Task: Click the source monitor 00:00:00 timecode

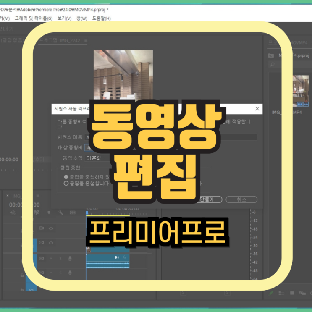Action: tap(9, 160)
